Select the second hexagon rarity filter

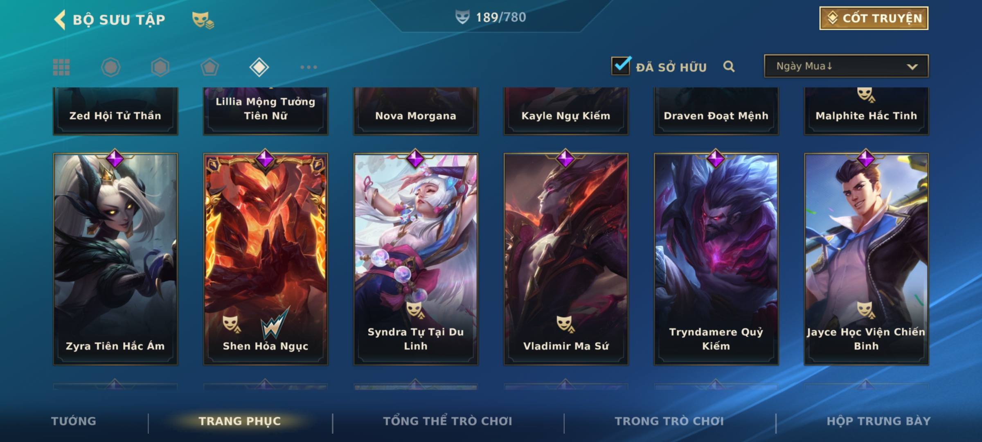[x=160, y=67]
